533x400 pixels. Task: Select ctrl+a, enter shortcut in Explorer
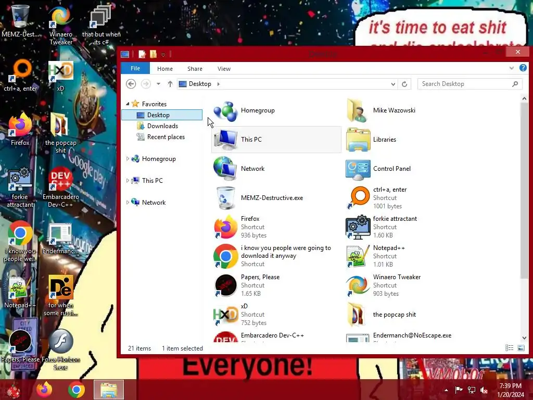coord(408,198)
